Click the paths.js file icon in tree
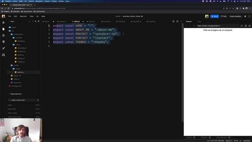This screenshot has height=142, width=252. tap(16, 72)
